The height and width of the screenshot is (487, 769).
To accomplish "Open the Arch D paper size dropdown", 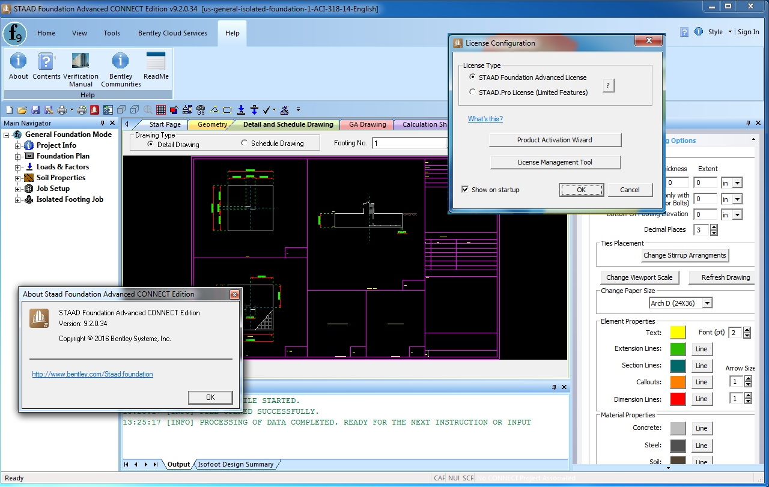I will pyautogui.click(x=707, y=303).
